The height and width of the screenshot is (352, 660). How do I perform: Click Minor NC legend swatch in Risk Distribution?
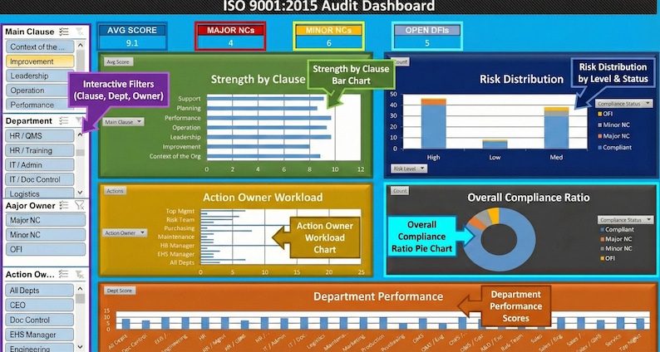[x=599, y=125]
